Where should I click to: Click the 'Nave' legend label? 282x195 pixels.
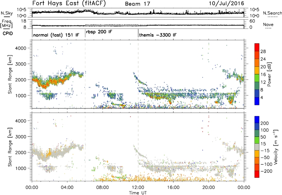(x=268, y=24)
